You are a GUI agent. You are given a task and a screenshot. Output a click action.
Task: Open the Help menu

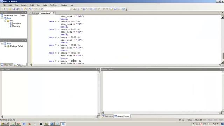tap(72, 5)
